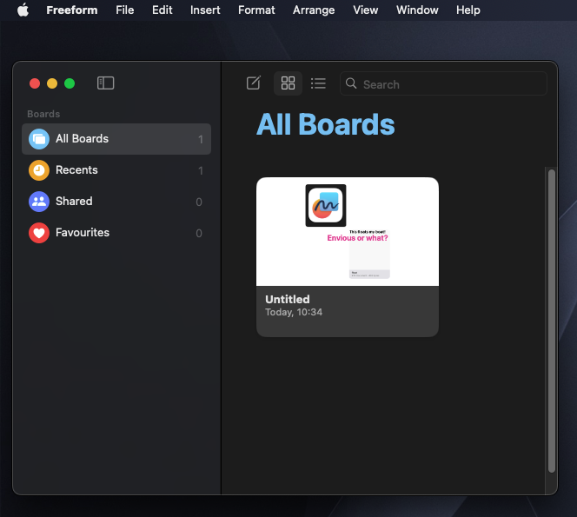Select Recents in sidebar
This screenshot has height=517, width=577.
(x=116, y=170)
